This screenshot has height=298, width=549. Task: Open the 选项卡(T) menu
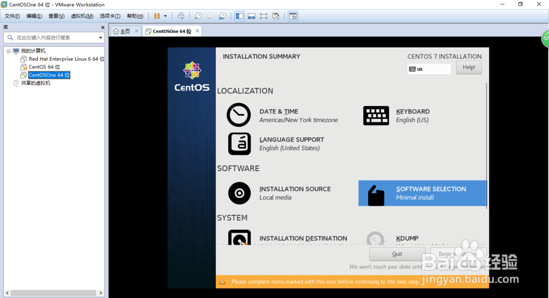pos(110,16)
